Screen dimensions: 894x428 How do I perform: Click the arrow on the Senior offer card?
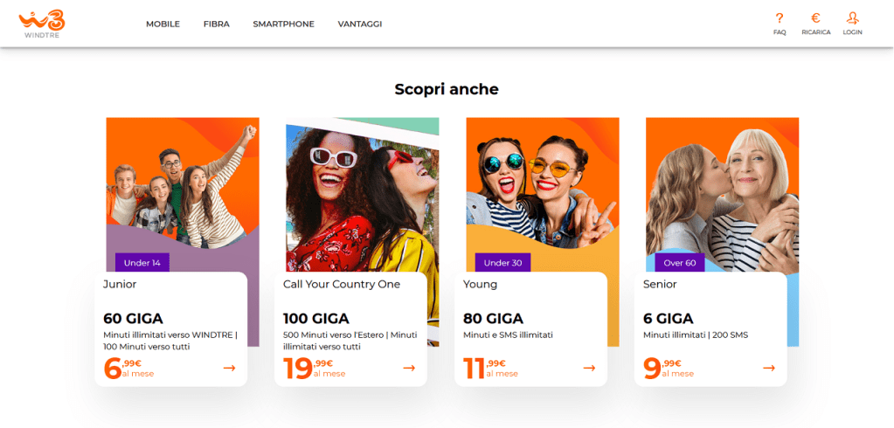(769, 368)
